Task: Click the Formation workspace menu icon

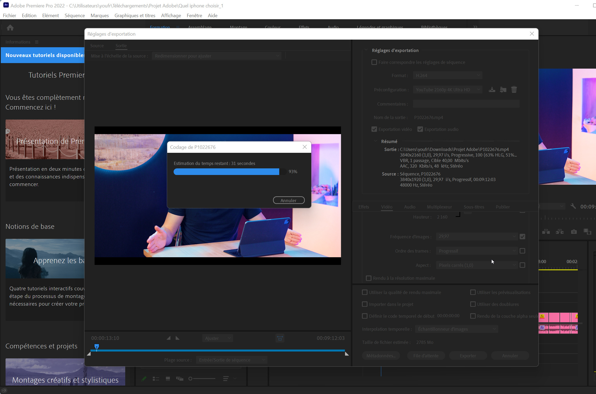Action: [178, 27]
